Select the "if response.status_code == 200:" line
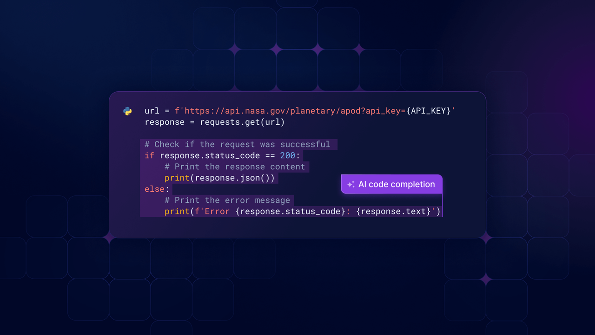The image size is (595, 335). coord(222,155)
